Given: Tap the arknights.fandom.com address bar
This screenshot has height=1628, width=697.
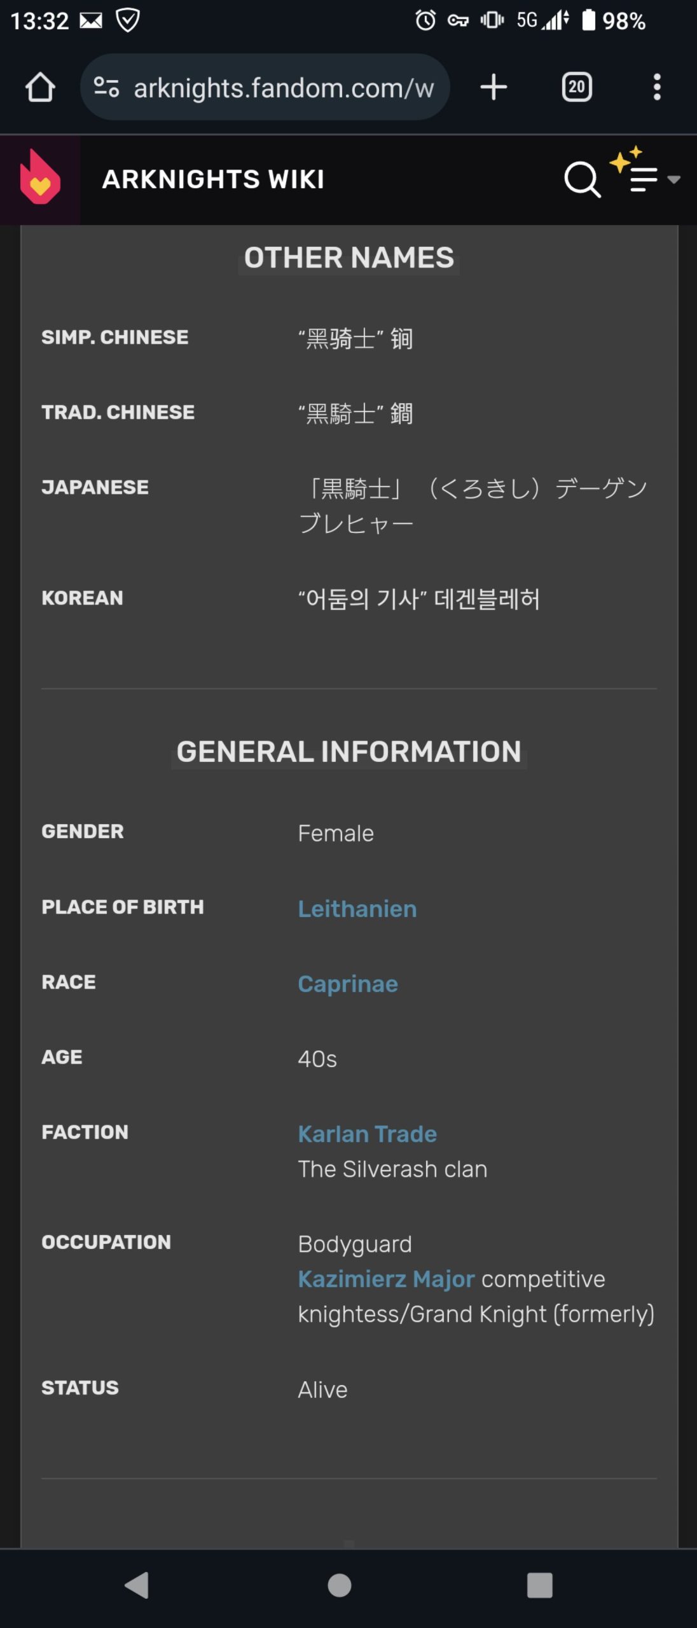Looking at the screenshot, I should (x=283, y=88).
